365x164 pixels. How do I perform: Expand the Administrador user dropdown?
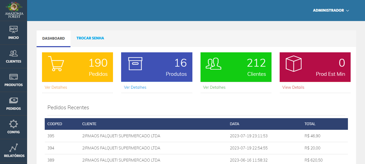pyautogui.click(x=331, y=11)
